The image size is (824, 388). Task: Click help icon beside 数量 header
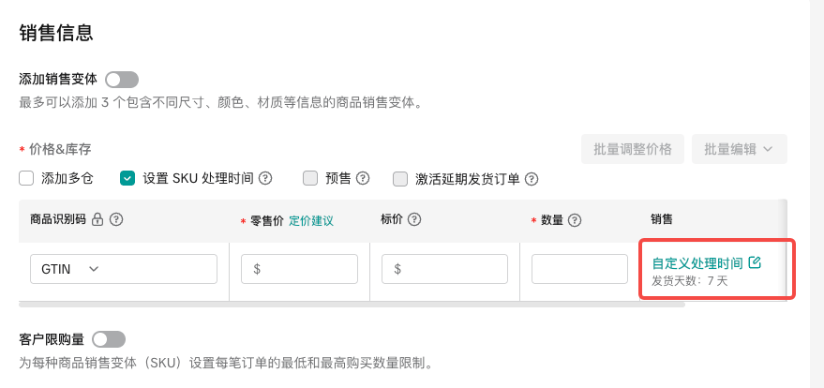coord(575,220)
